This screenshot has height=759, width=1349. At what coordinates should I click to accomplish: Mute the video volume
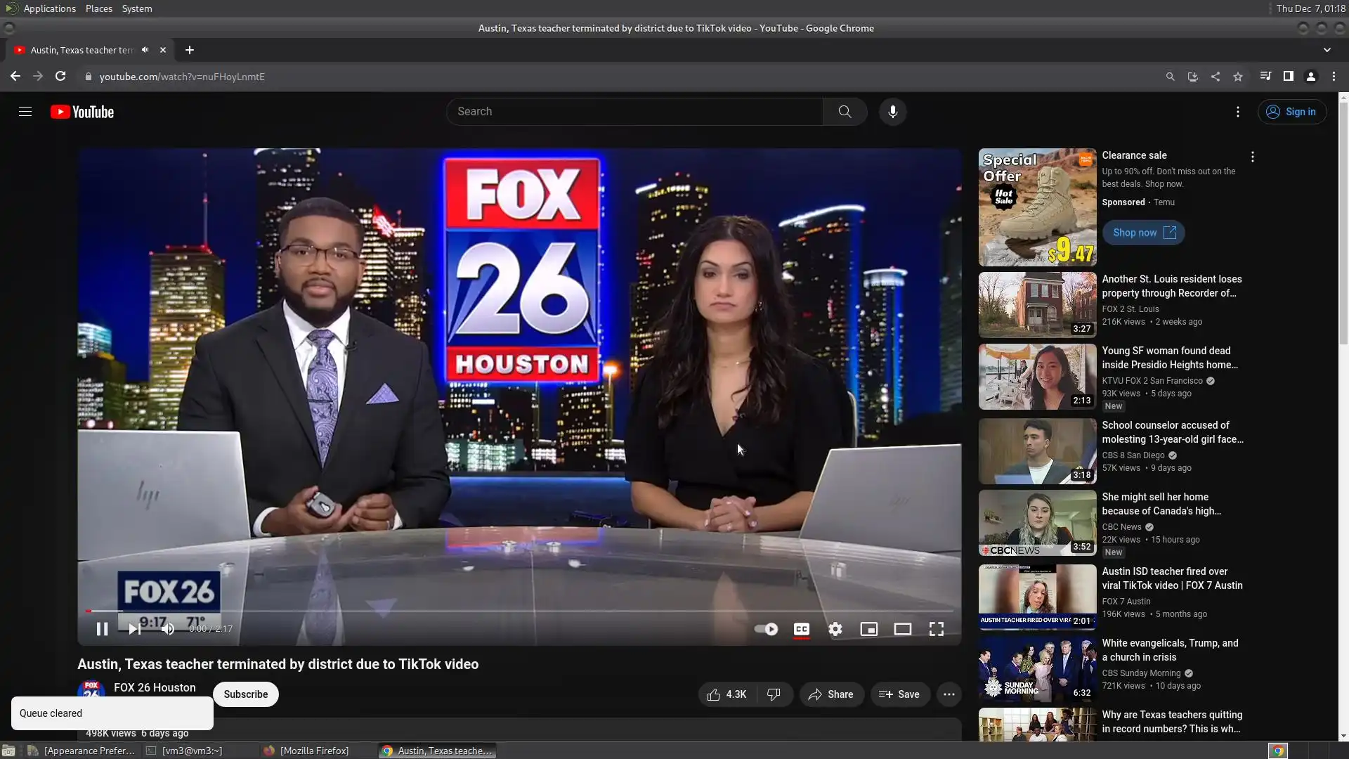click(x=167, y=629)
